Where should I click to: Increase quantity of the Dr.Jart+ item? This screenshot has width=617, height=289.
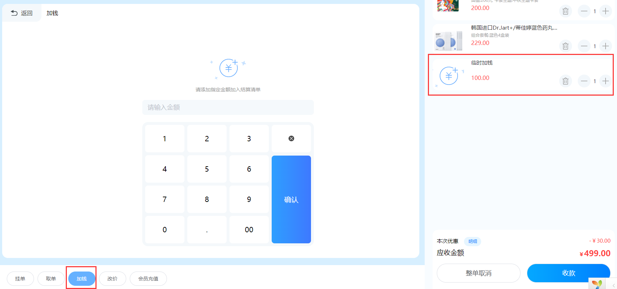click(606, 46)
